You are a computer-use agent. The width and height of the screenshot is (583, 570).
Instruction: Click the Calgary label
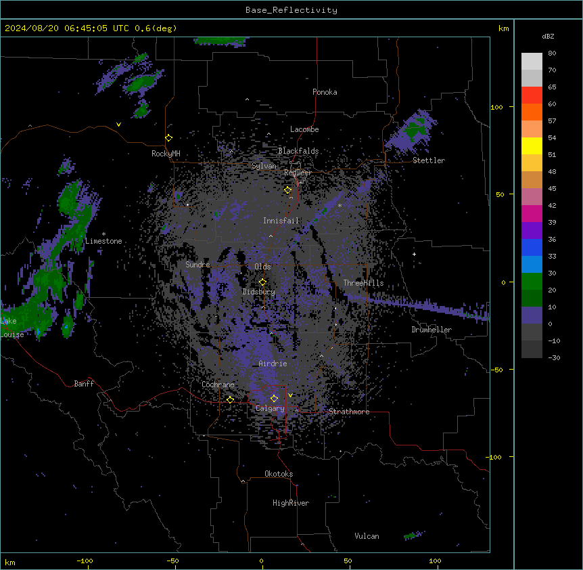(270, 408)
